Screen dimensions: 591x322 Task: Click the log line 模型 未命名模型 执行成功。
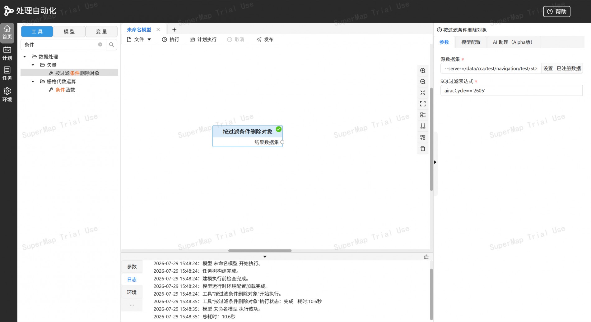point(207,309)
